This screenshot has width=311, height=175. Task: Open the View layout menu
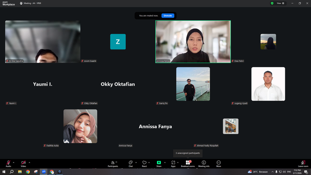[x=280, y=3]
